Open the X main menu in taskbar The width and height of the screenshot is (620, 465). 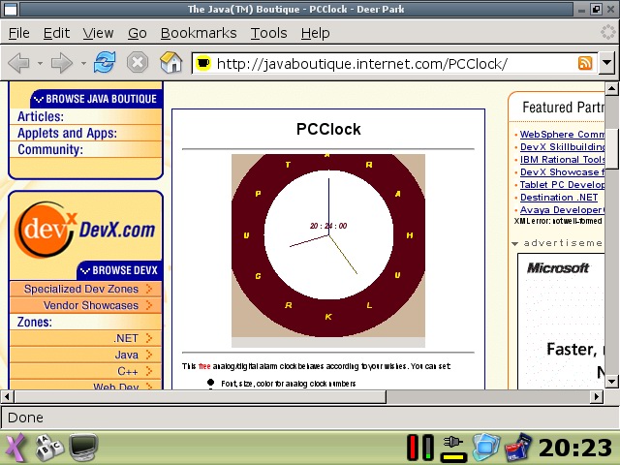(15, 447)
